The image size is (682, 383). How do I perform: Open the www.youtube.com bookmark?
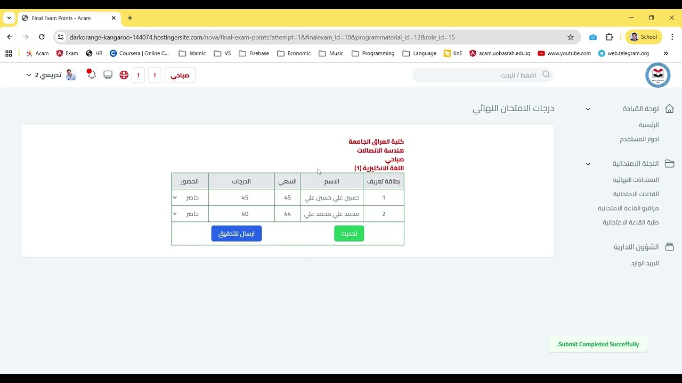[x=564, y=53]
